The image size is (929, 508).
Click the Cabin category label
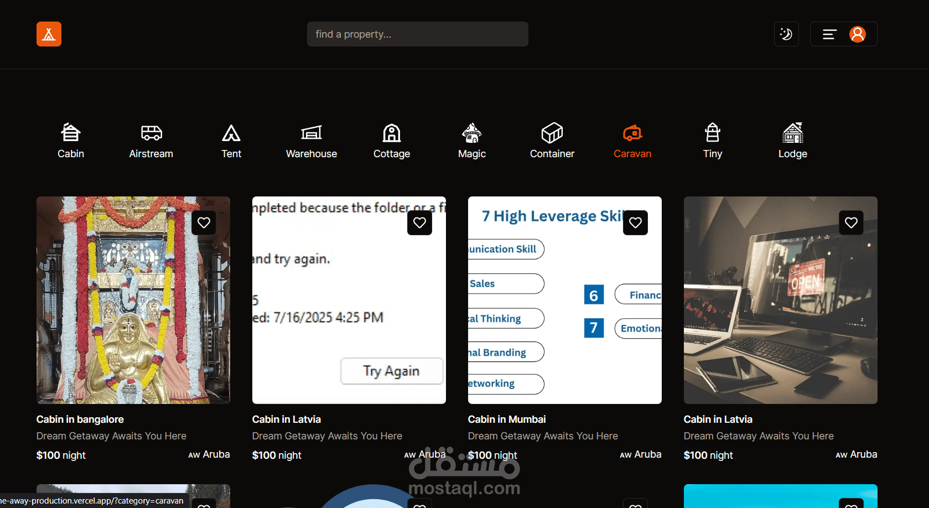pyautogui.click(x=71, y=154)
